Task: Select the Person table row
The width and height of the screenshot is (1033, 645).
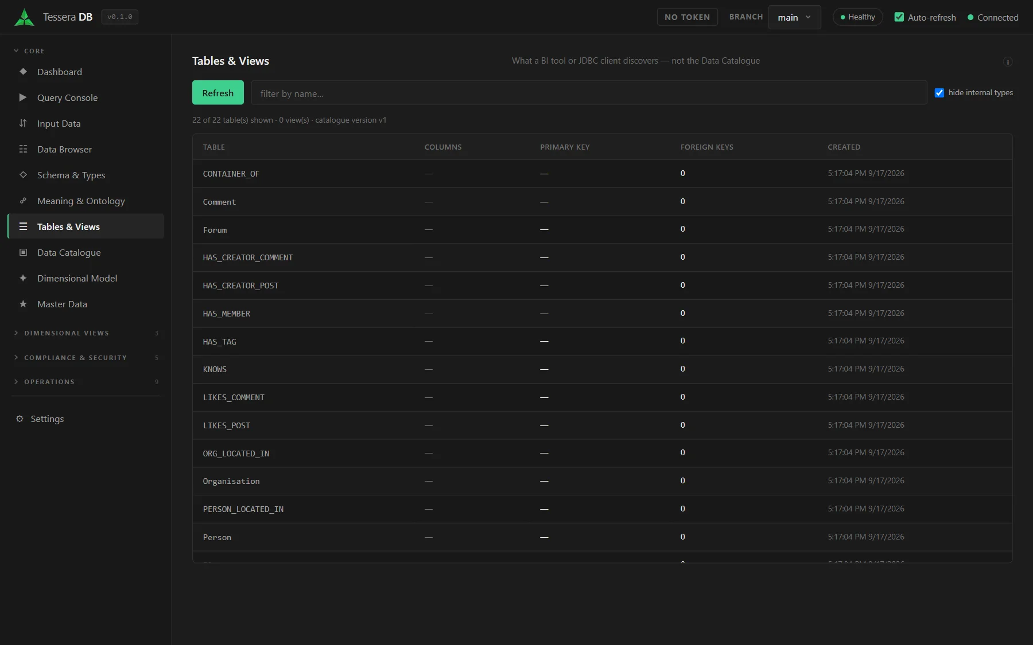Action: point(602,537)
